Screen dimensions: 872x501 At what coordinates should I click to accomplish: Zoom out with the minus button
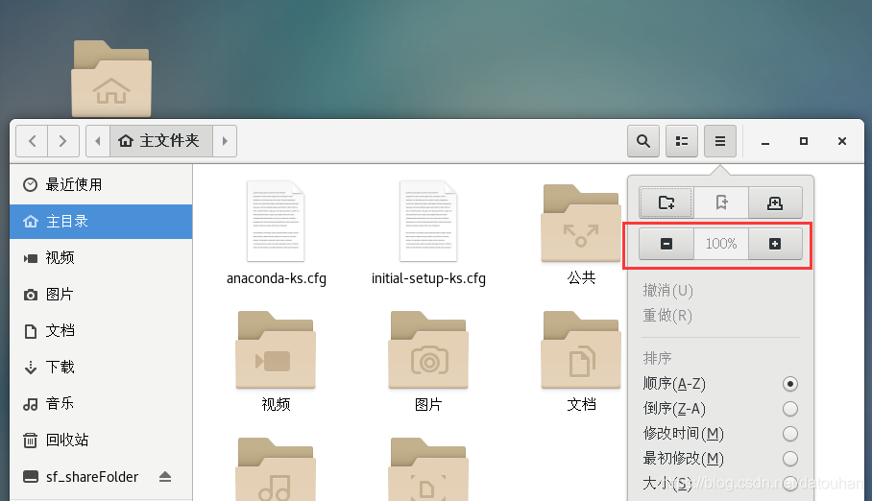(x=666, y=244)
